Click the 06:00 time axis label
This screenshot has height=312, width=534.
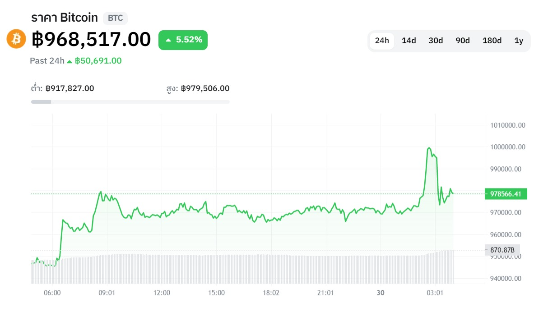tap(52, 293)
